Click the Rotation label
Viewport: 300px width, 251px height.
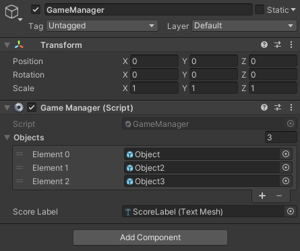pyautogui.click(x=28, y=75)
